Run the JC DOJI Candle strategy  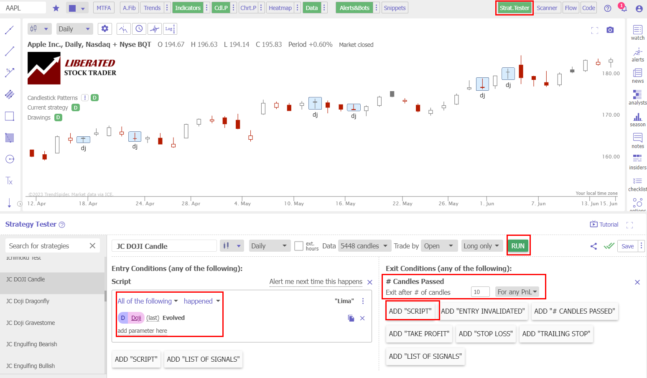pos(518,246)
